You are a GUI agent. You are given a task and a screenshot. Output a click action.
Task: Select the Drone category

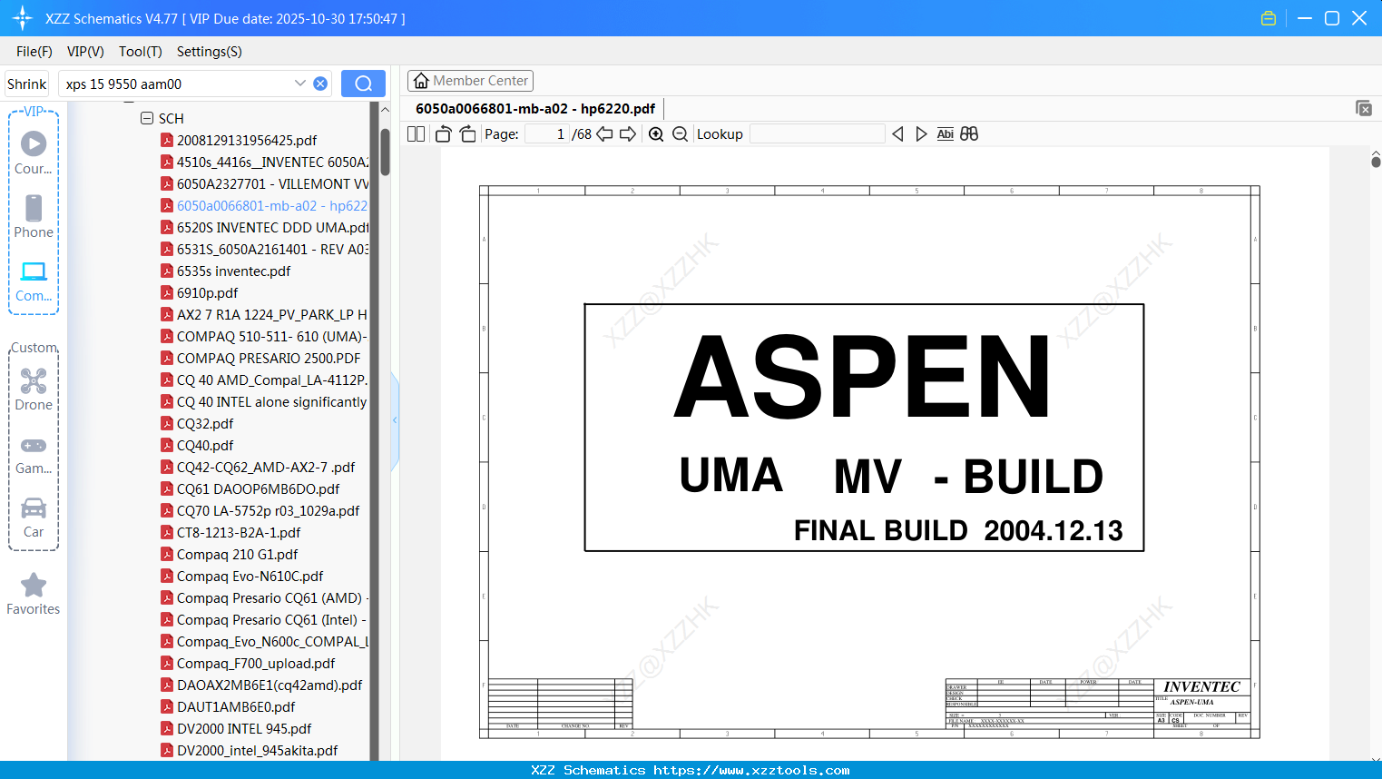pyautogui.click(x=34, y=389)
